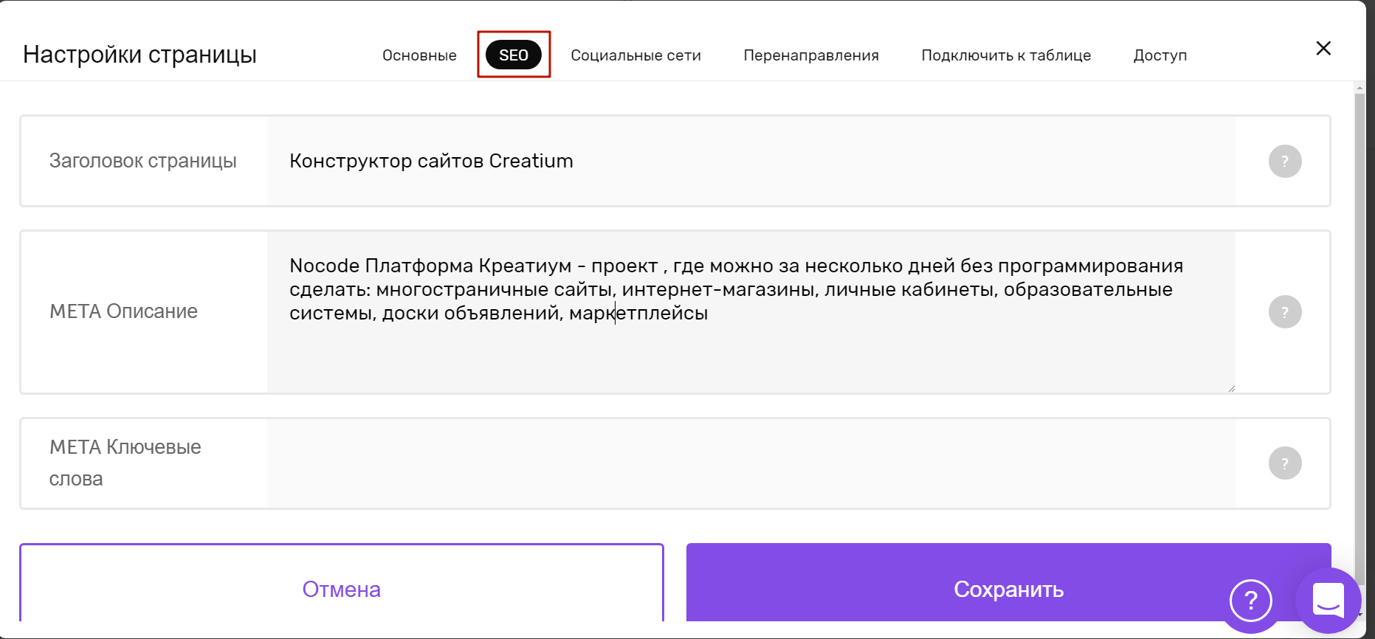
Task: Open help for META Ключевые слова field
Action: (1285, 463)
